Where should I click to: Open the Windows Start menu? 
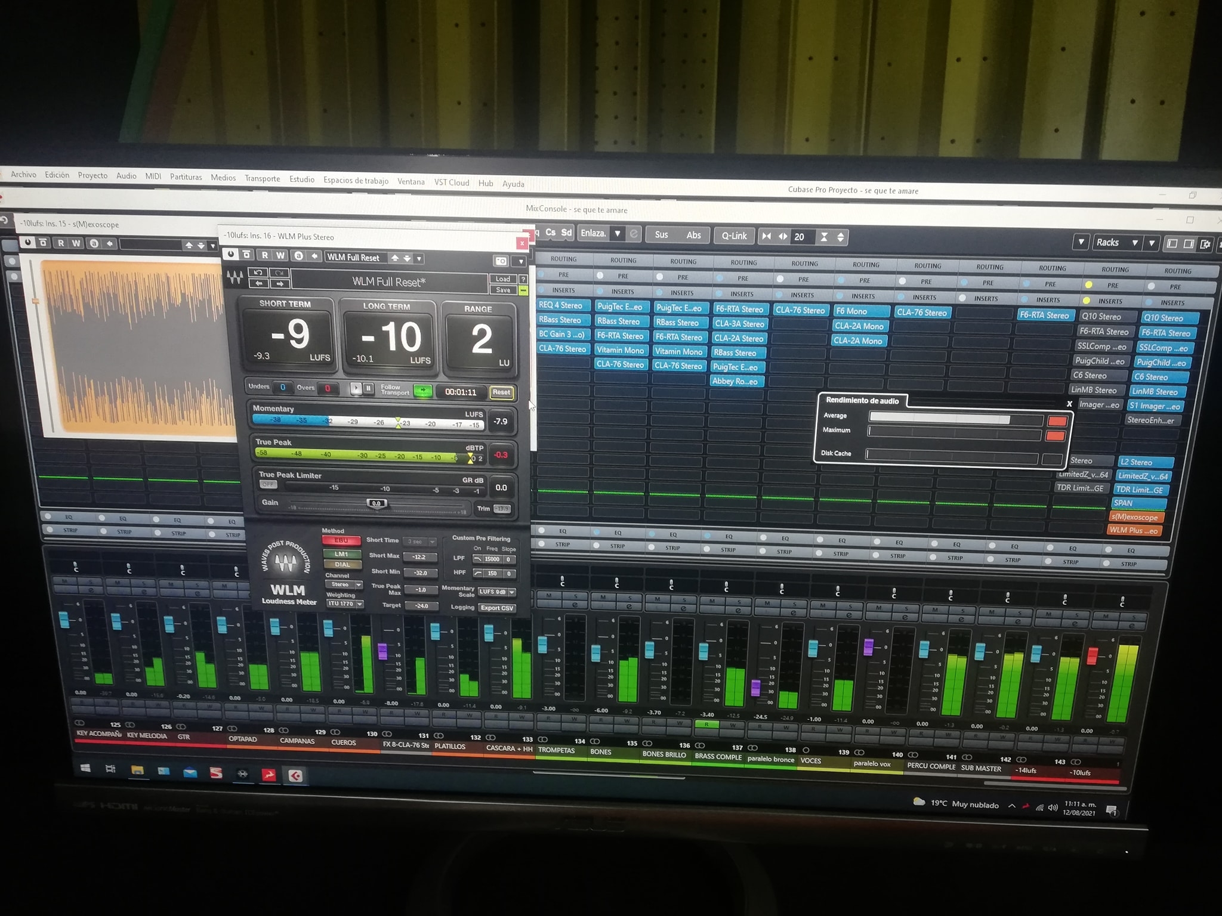[x=85, y=768]
